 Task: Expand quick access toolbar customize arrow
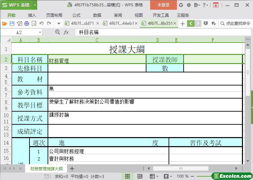point(59,23)
